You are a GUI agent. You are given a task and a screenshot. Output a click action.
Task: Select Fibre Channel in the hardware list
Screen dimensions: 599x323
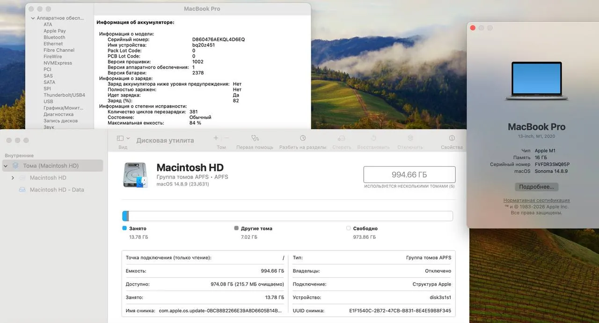[59, 50]
